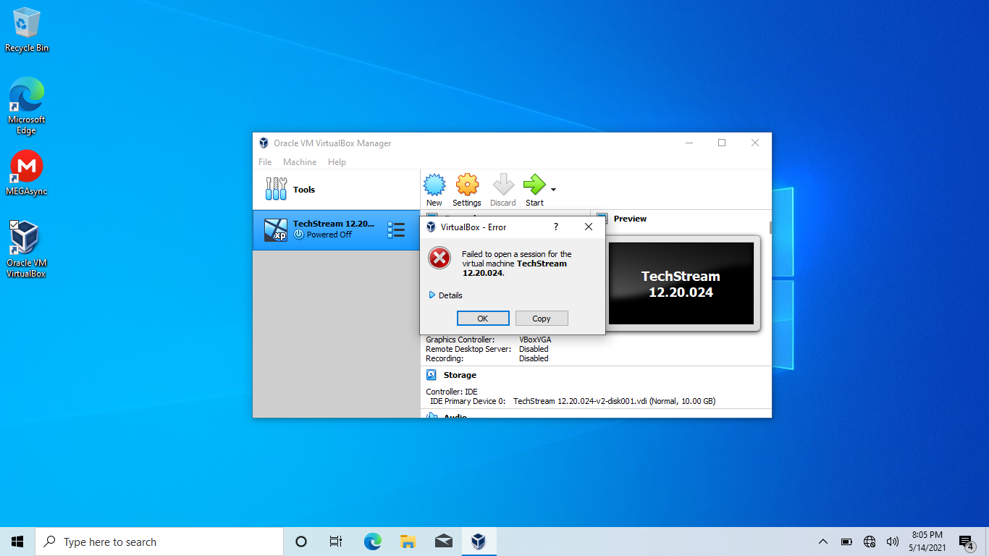This screenshot has width=989, height=556.
Task: Click the New machine icon
Action: coord(434,185)
